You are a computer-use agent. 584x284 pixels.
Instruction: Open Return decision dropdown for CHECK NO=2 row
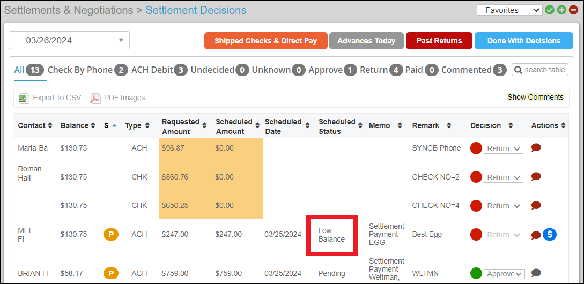point(503,177)
